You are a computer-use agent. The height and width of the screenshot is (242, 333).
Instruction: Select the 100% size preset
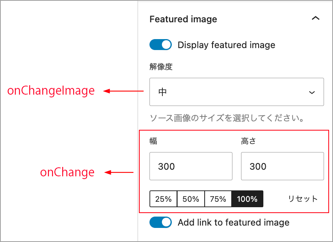coord(247,199)
